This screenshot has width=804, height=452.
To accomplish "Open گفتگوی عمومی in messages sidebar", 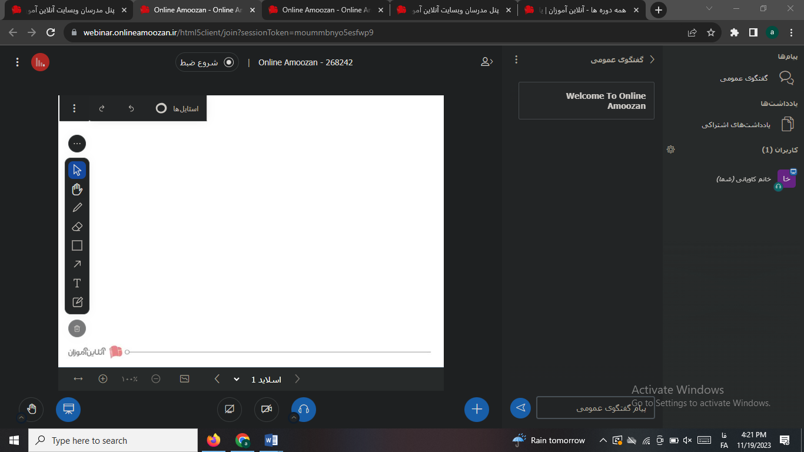I will point(757,78).
